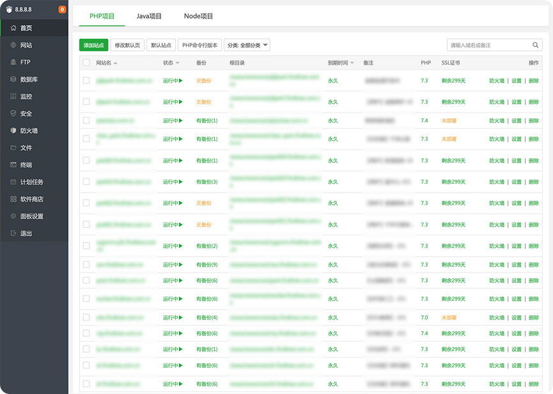The image size is (553, 394).
Task: Click the PHP命令行版本 button
Action: 199,45
